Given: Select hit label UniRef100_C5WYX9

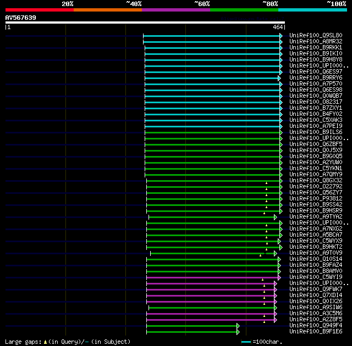Looking at the screenshot, I should (x=316, y=241).
